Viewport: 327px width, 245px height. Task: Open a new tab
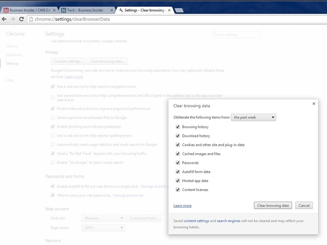click(x=179, y=10)
